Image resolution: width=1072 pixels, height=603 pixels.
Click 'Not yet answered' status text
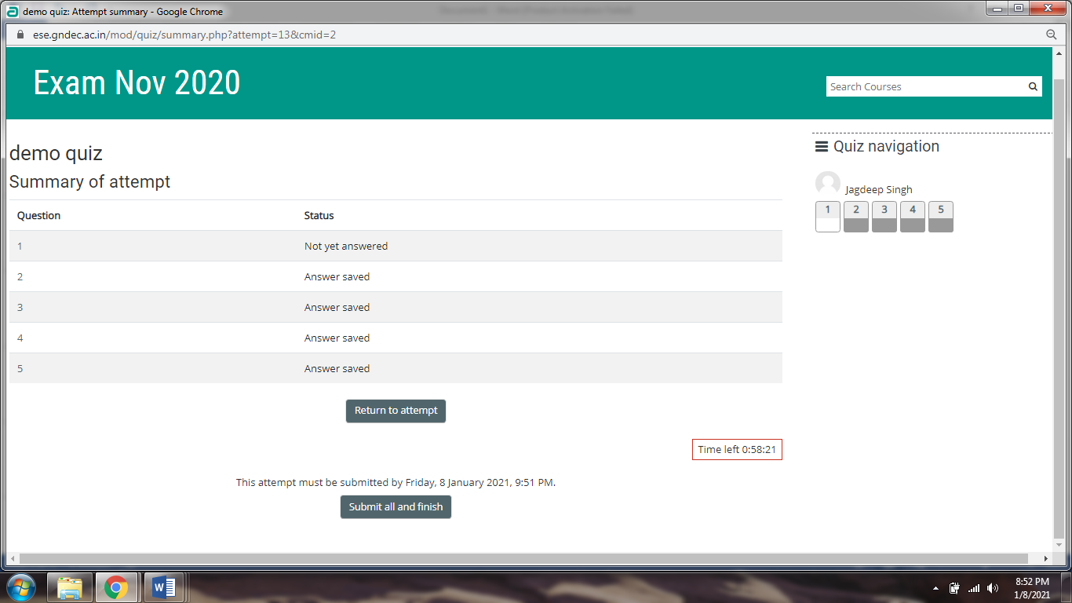(346, 246)
